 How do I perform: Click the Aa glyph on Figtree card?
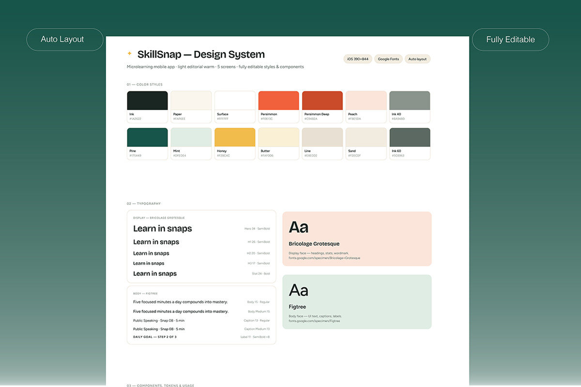(299, 290)
